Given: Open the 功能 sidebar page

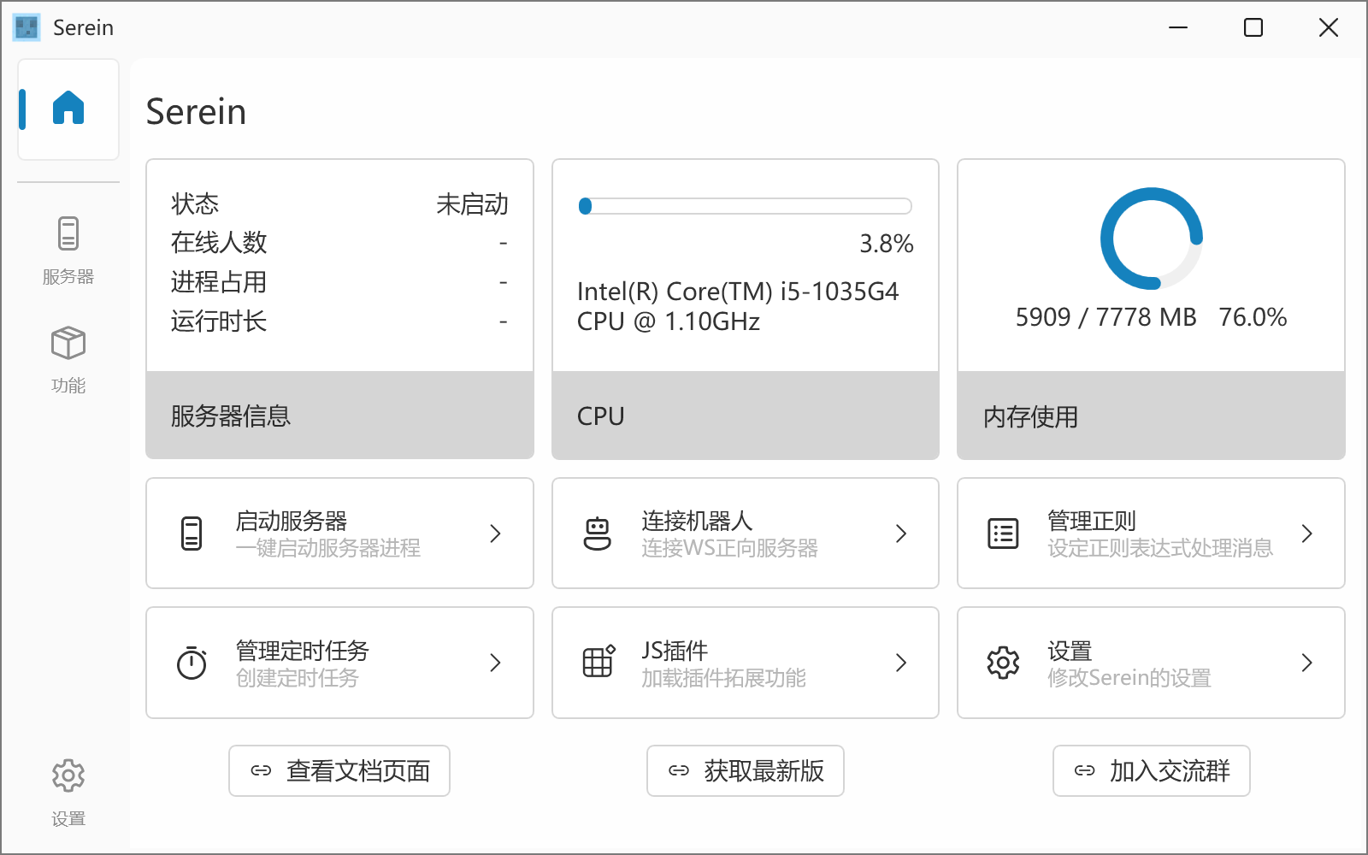Looking at the screenshot, I should 68,359.
